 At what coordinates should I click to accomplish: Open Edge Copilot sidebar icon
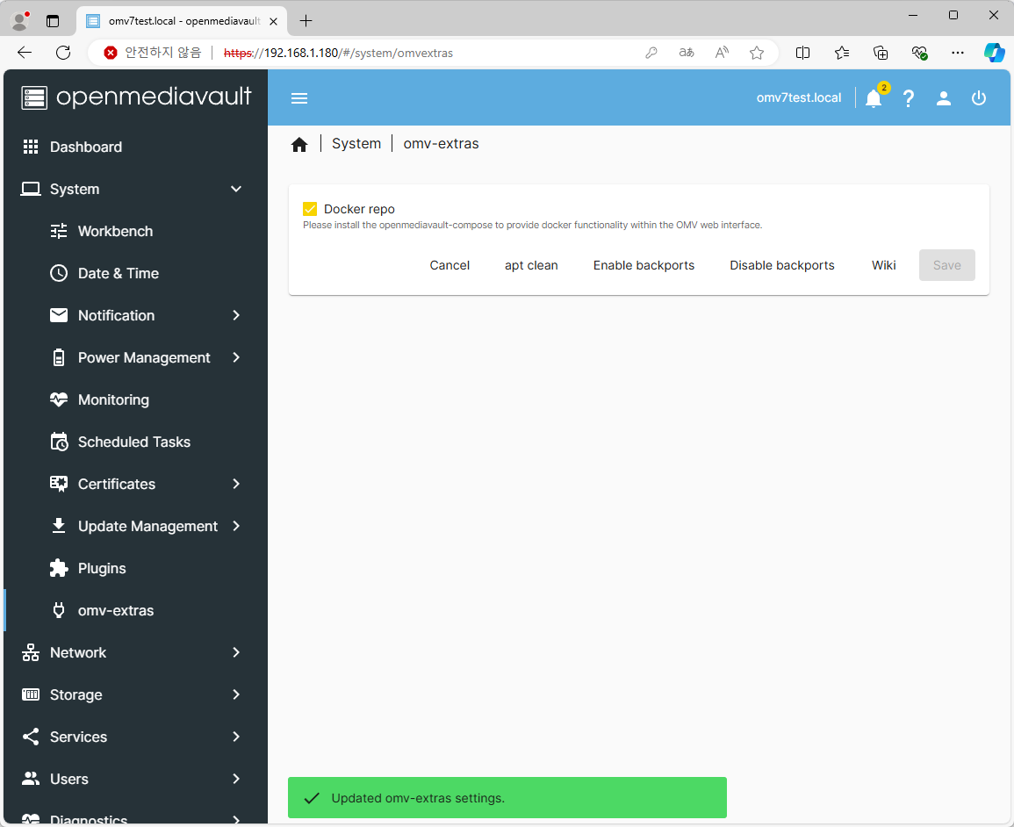(x=994, y=53)
